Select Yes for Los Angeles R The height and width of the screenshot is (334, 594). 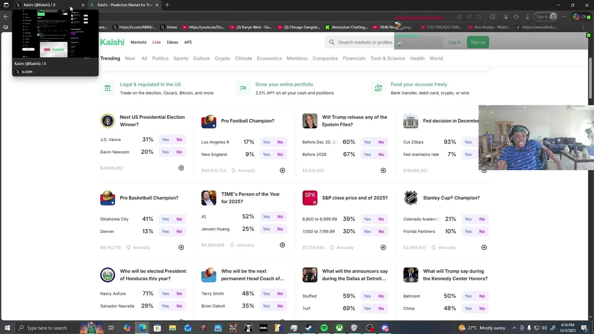[x=266, y=142]
